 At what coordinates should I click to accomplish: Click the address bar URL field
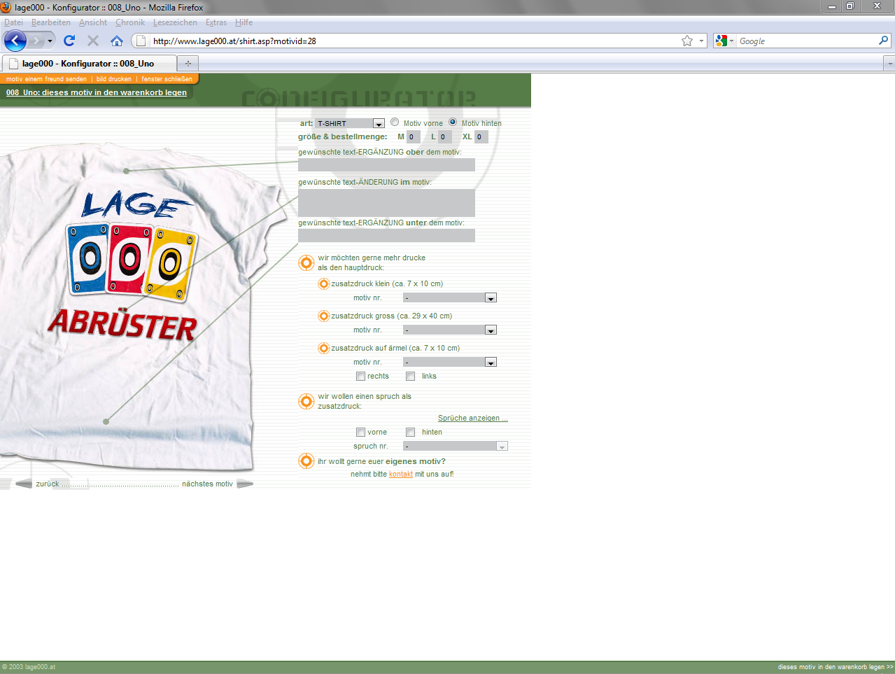[413, 41]
